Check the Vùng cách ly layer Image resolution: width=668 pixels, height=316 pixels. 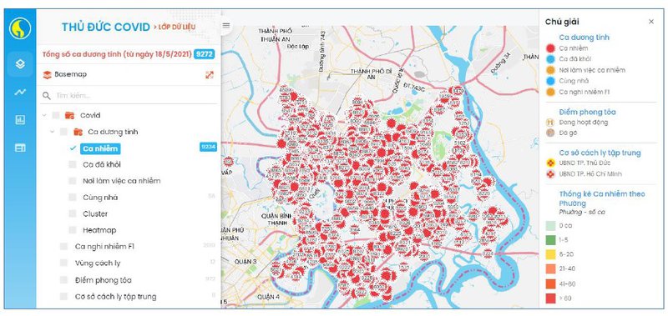64,263
